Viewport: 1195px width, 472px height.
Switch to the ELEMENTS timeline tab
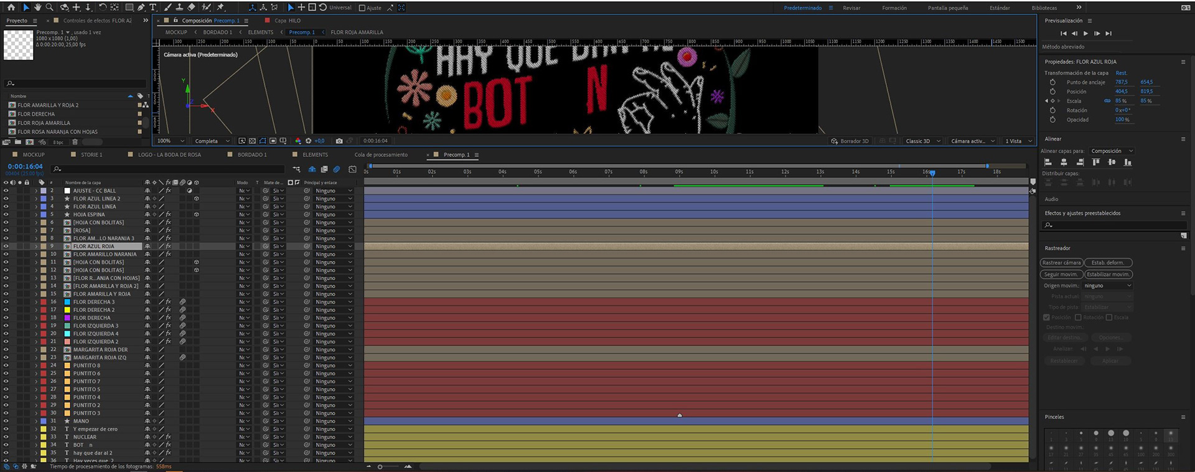[x=315, y=154]
